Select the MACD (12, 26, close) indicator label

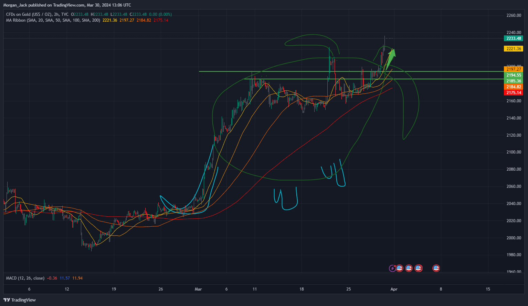(x=25, y=278)
